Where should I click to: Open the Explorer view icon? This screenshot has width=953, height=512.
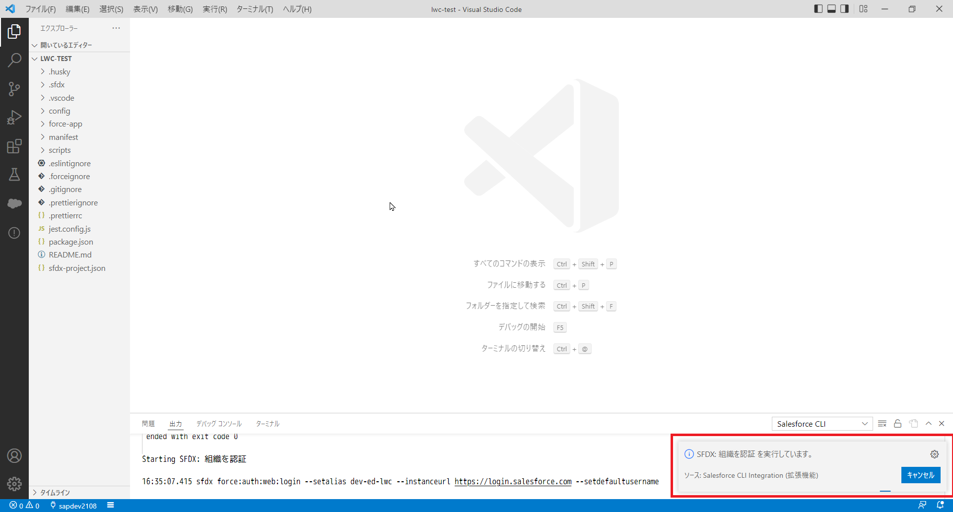click(14, 32)
